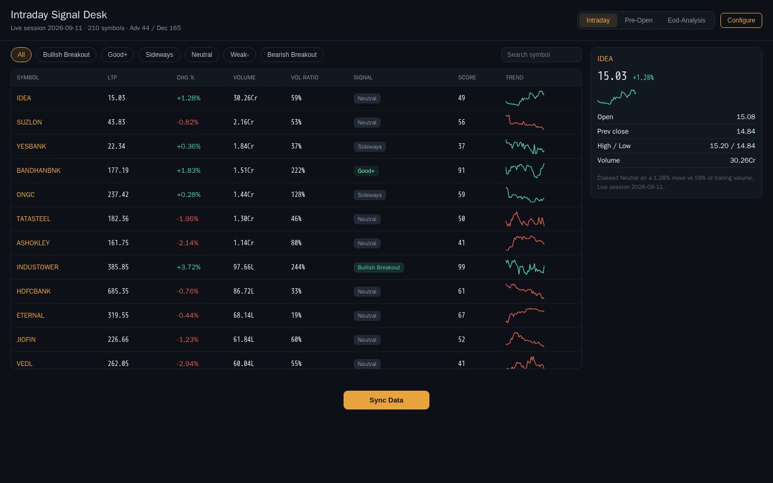This screenshot has height=483, width=773.
Task: Select the VEDL symbol
Action: click(25, 364)
